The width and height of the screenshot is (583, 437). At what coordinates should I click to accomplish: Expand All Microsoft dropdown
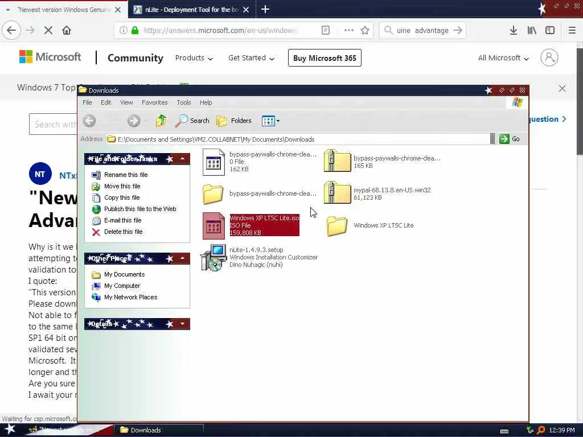point(503,58)
